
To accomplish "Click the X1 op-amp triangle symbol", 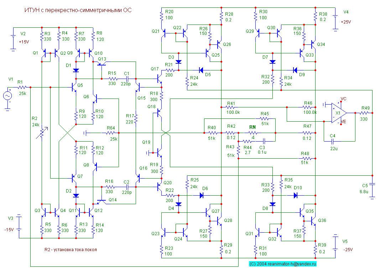I will click(339, 113).
